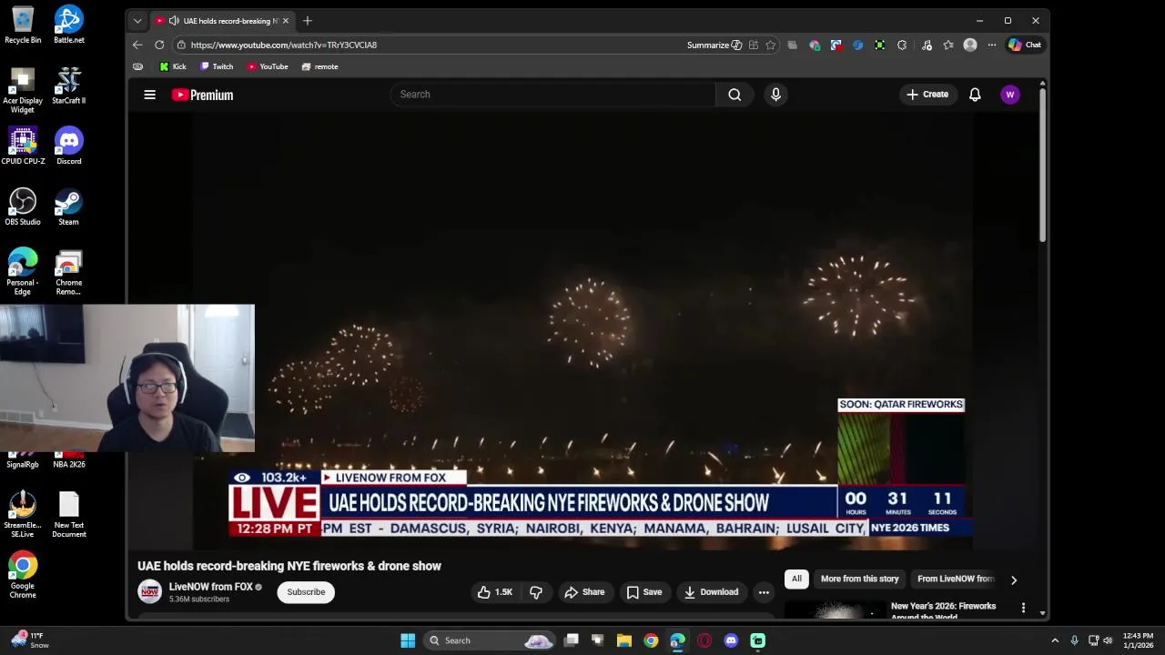Open File Explorer from taskbar
The width and height of the screenshot is (1165, 655).
tap(624, 640)
